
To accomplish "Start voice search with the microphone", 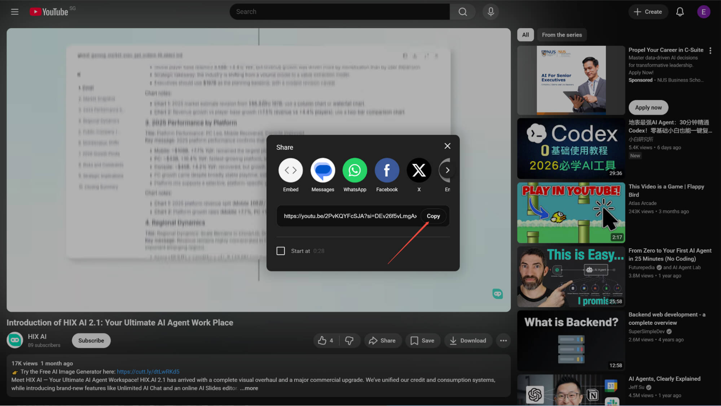I will [491, 12].
